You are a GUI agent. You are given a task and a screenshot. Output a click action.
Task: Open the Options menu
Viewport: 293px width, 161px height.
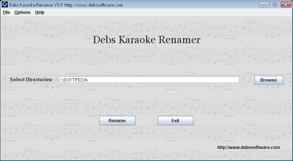tap(22, 12)
